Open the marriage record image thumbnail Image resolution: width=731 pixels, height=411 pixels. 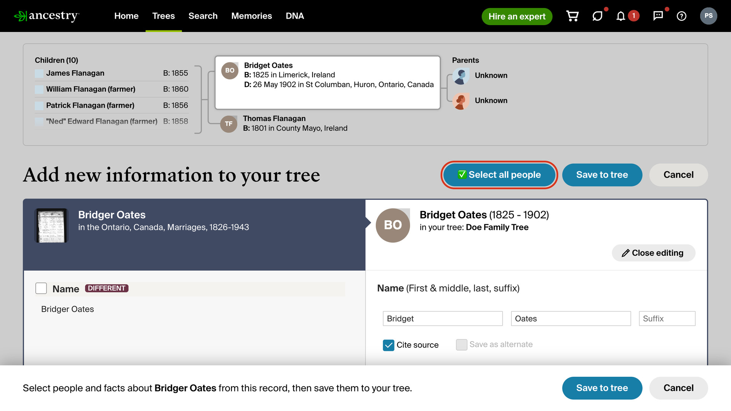click(x=51, y=225)
